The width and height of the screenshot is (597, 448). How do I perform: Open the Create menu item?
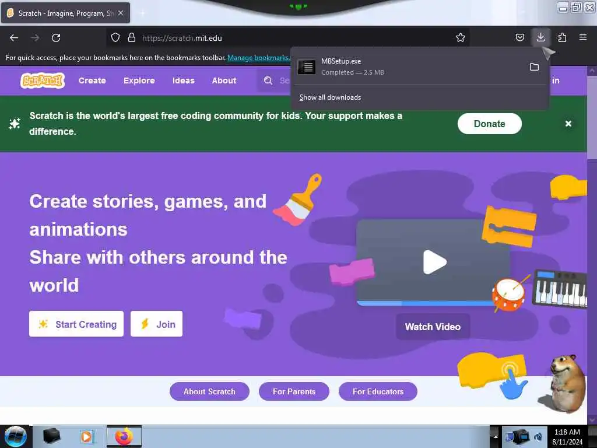click(x=92, y=80)
